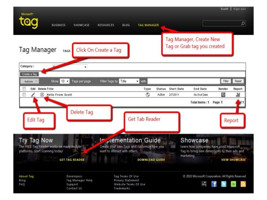The width and height of the screenshot is (267, 200).
Task: Click the Title column header
Action: [x=50, y=89]
